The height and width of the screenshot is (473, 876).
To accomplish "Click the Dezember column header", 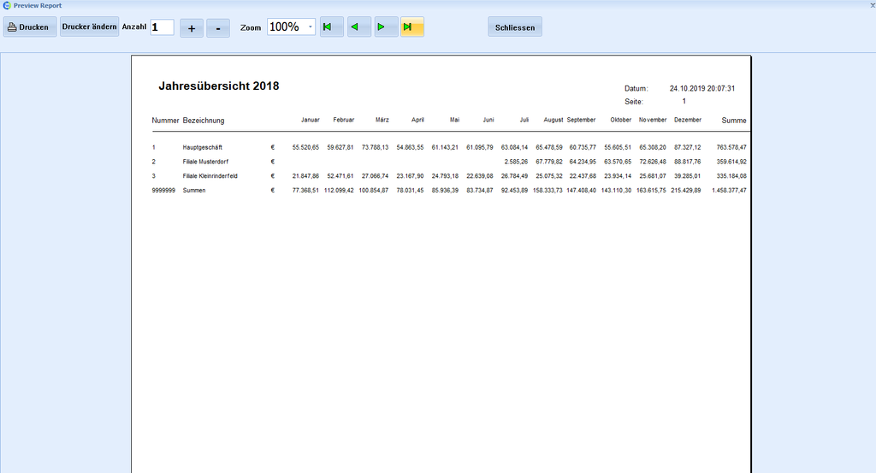I will click(688, 120).
